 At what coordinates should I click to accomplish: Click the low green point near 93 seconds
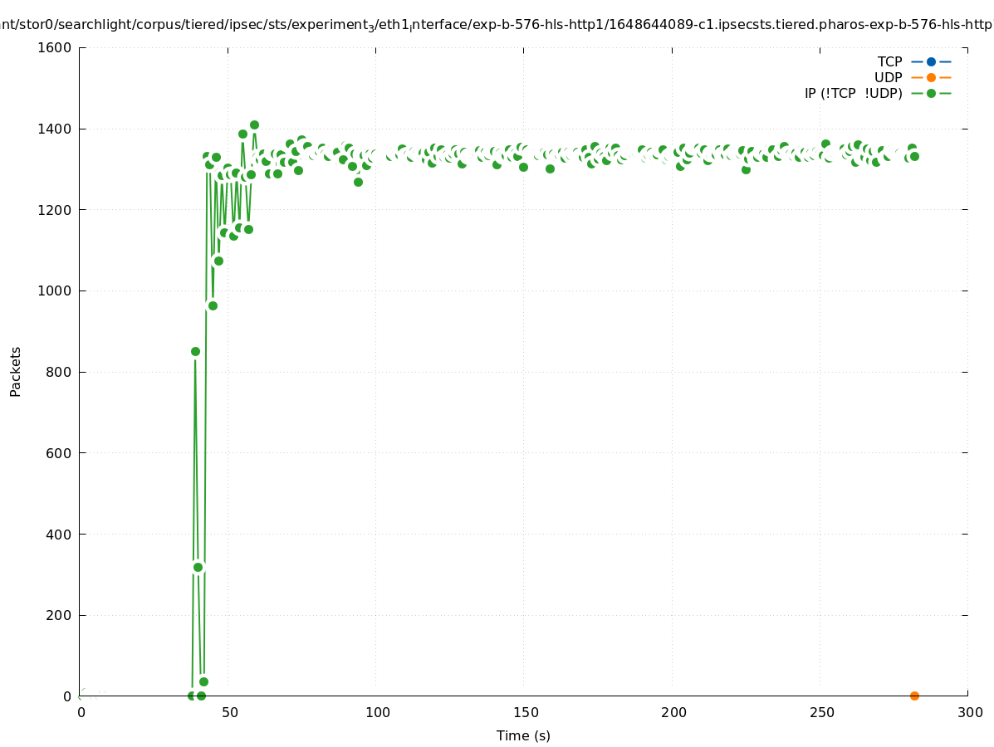click(358, 182)
